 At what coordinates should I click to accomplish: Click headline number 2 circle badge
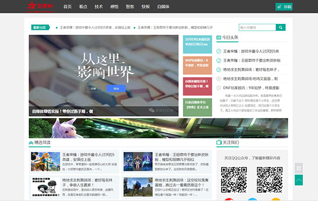[x=218, y=60]
